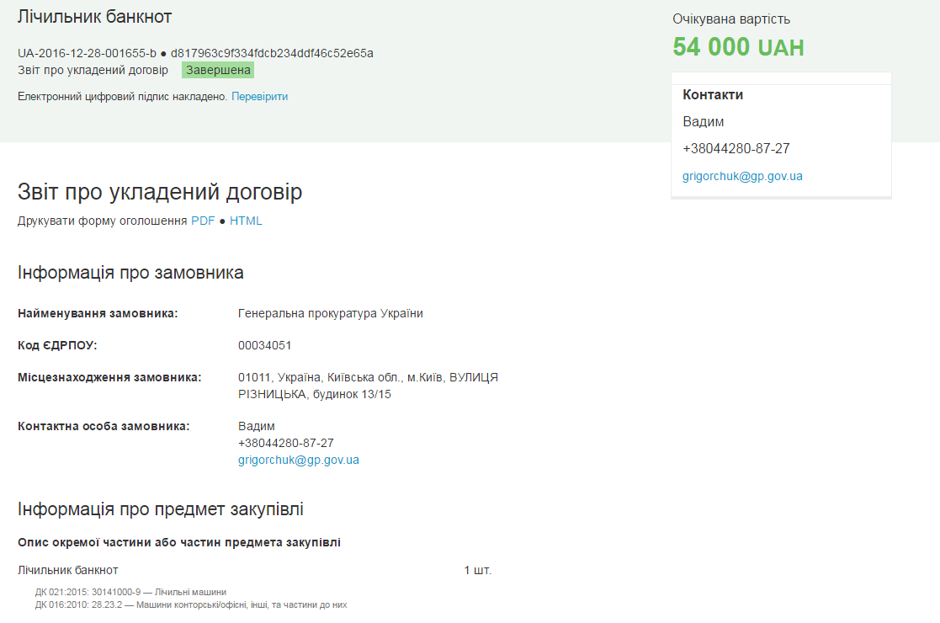Click the Контакти card heading

click(713, 95)
